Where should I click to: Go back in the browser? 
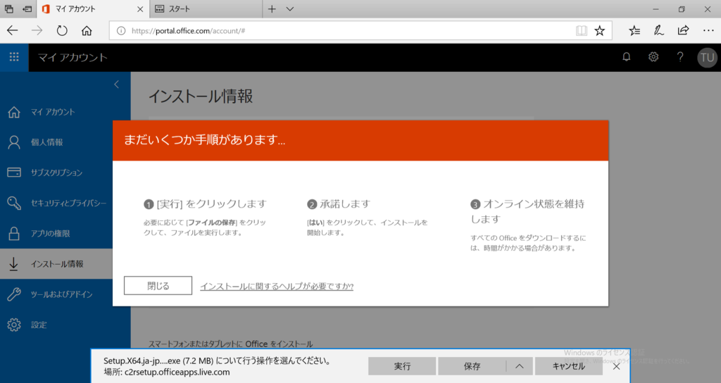point(13,31)
